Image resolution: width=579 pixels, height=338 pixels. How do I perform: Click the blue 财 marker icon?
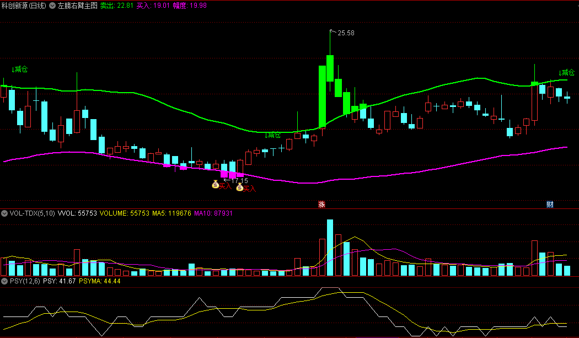[550, 204]
